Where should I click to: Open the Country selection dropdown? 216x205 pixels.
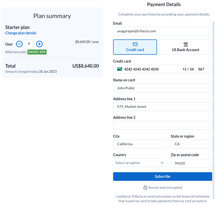click(140, 163)
